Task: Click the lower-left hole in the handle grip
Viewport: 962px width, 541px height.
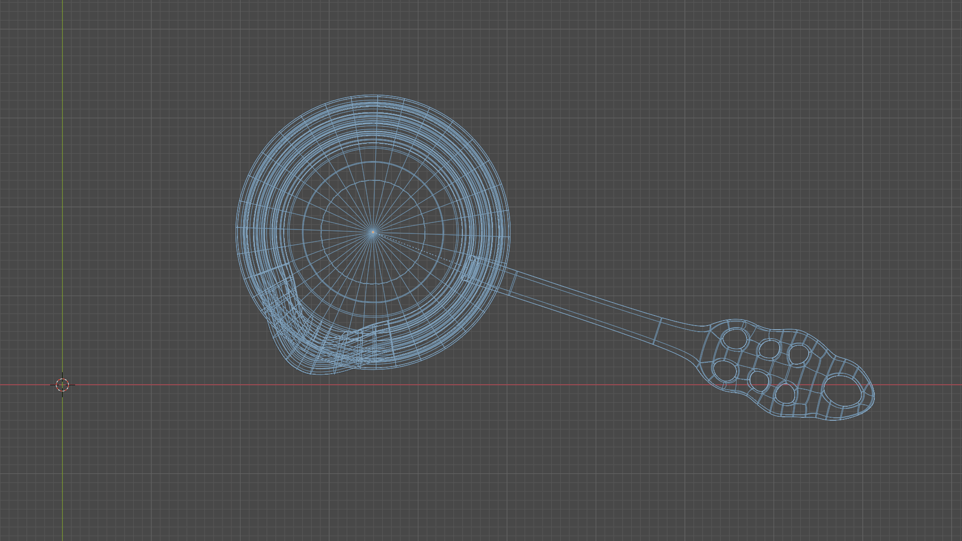Action: coord(725,371)
